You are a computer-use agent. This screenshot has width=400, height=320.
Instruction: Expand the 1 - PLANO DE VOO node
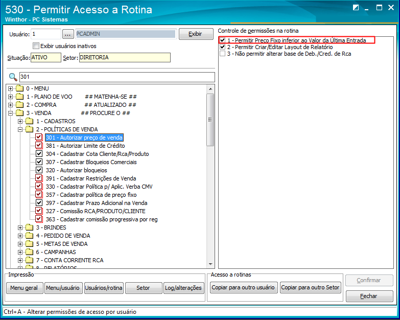point(10,97)
